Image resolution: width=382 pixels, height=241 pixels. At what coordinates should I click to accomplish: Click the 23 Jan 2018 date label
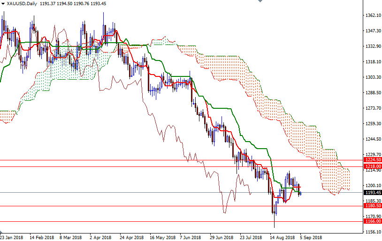tap(12, 237)
